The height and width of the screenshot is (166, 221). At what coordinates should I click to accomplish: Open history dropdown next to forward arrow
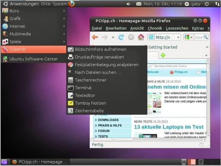tap(113, 38)
